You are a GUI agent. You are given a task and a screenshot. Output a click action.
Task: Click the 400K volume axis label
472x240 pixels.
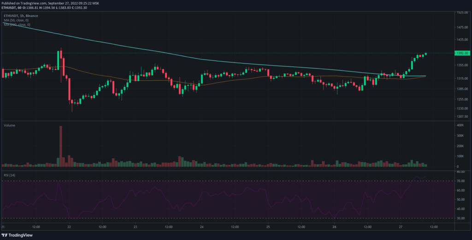[x=460, y=126]
